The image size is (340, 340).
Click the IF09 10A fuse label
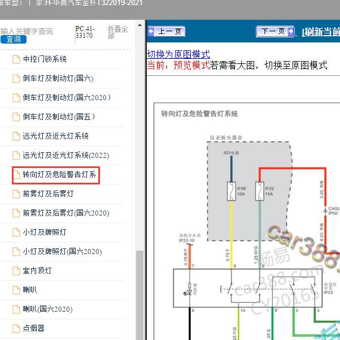241,191
